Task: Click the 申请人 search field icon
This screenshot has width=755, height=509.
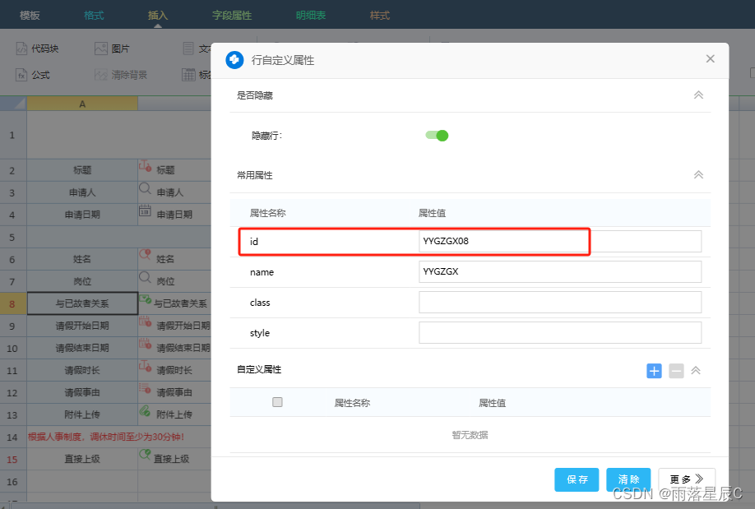Action: tap(145, 188)
